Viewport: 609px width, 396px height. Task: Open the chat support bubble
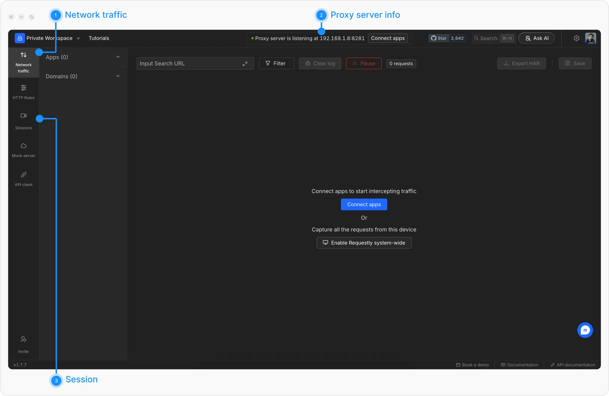click(585, 330)
